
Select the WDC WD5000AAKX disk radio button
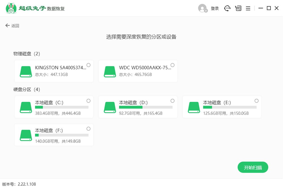tap(173, 65)
